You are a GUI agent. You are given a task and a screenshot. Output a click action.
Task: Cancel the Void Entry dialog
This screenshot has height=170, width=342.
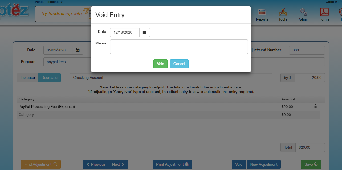pos(179,64)
